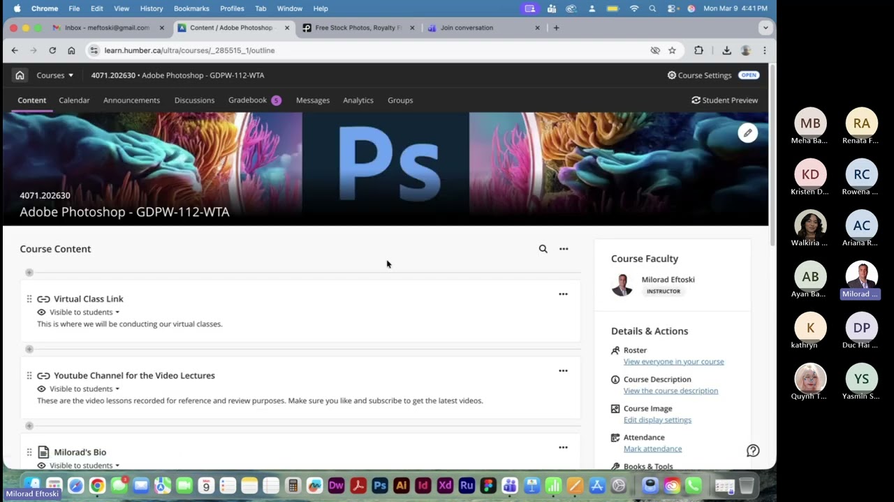Open the Profiles menu in the menu bar
894x502 pixels.
click(232, 8)
